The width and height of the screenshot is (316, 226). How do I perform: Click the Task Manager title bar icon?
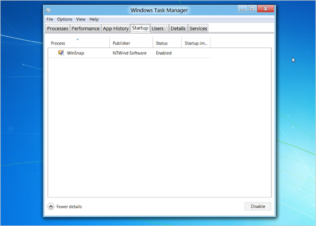pyautogui.click(x=48, y=10)
